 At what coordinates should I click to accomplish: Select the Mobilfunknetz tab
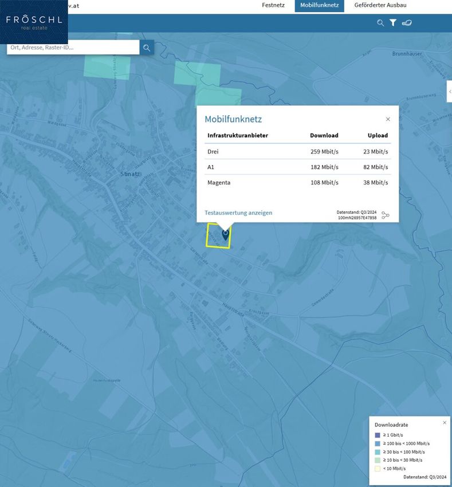tap(319, 5)
